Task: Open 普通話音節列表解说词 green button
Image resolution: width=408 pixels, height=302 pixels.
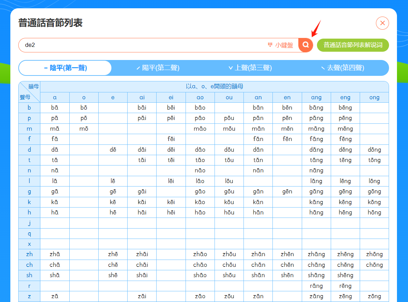Action: tap(353, 45)
